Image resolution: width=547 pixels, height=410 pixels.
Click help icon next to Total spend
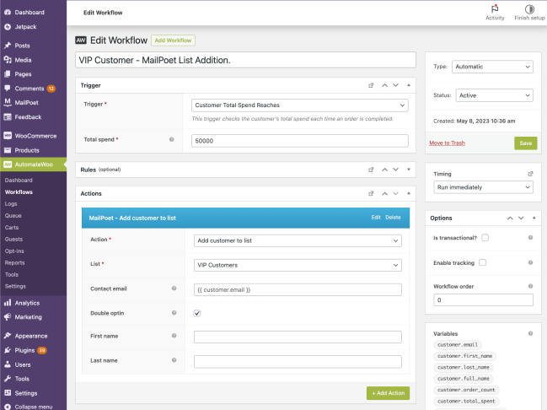(172, 139)
